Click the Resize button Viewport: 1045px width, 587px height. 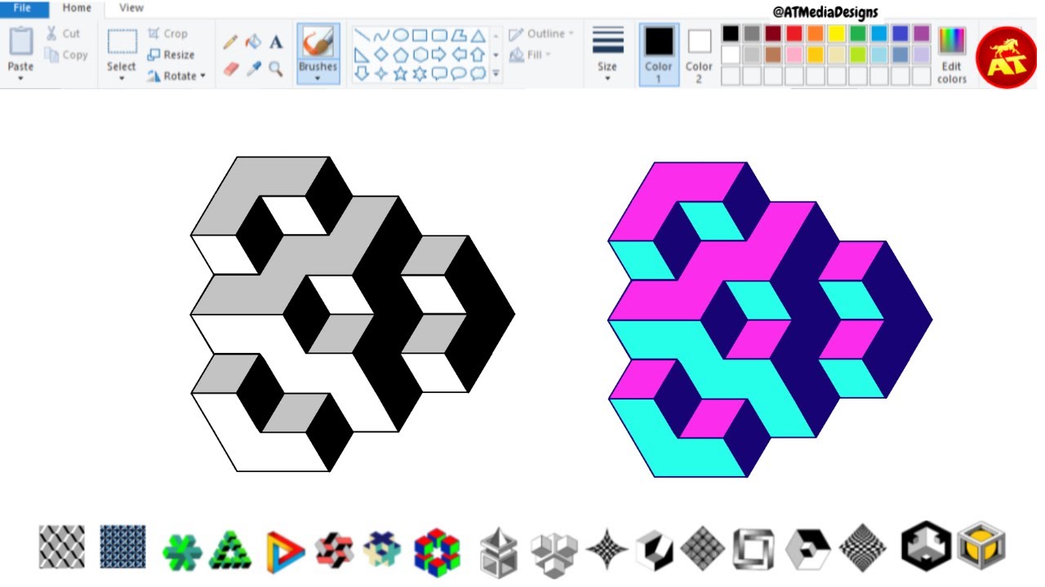(x=171, y=55)
